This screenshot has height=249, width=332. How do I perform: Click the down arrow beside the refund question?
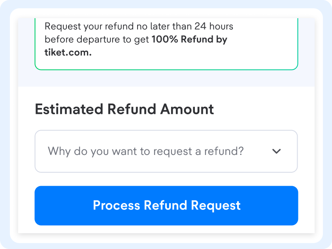point(277,151)
